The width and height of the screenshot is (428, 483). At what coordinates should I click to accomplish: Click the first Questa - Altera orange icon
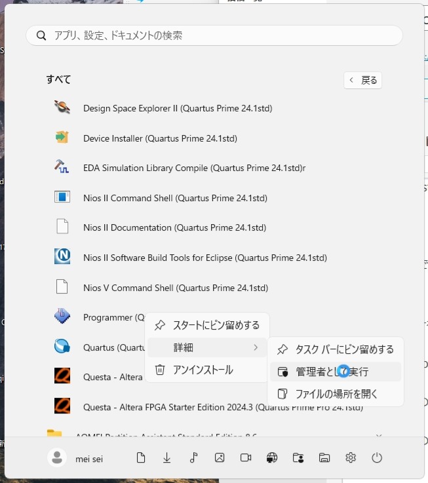[x=62, y=376]
